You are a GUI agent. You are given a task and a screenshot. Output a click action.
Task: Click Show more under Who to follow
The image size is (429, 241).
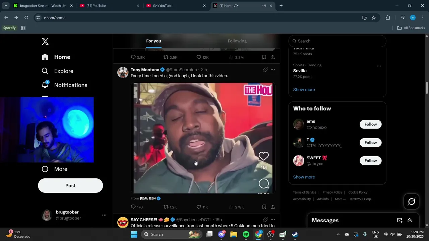304,177
